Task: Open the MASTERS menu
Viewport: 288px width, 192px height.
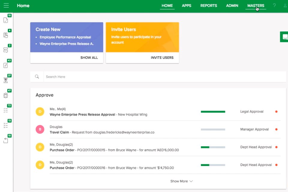Action: tap(256, 5)
